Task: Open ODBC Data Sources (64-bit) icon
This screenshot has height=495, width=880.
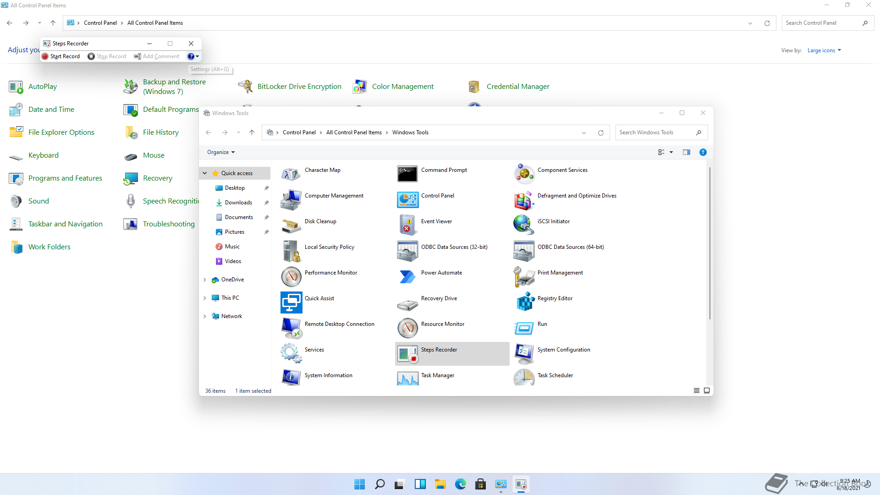Action: click(x=524, y=251)
